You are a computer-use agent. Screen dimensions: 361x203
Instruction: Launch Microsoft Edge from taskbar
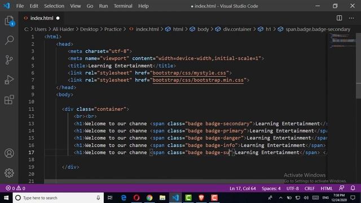[x=124, y=198]
